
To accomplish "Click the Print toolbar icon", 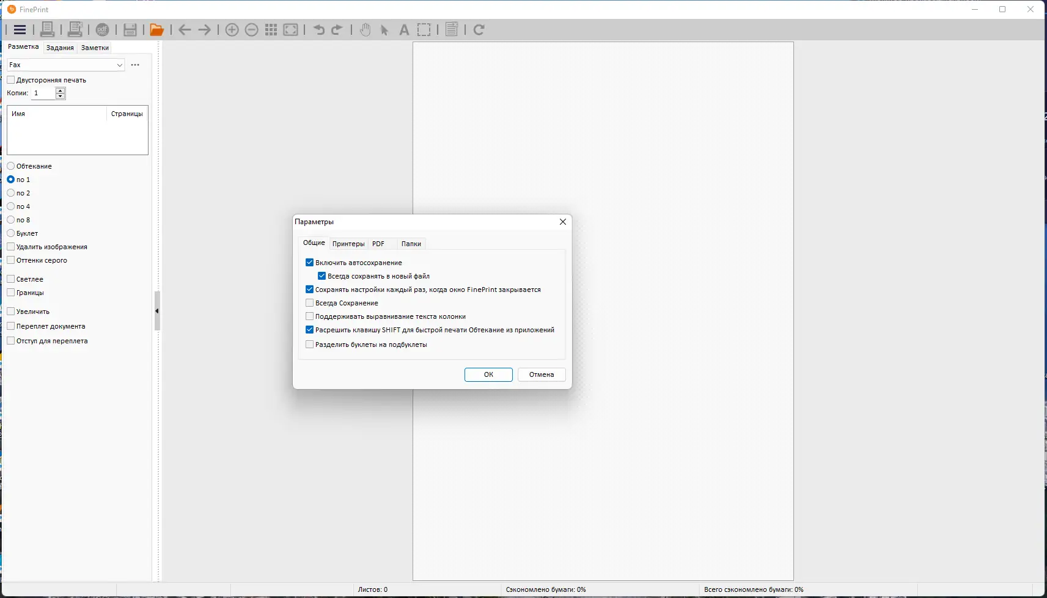I will pyautogui.click(x=47, y=29).
